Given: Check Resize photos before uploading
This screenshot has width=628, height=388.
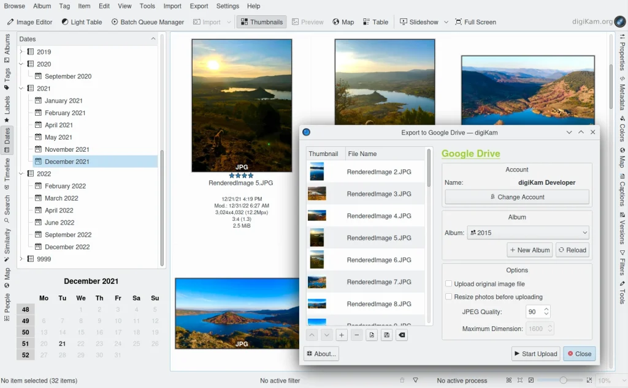Looking at the screenshot, I should point(449,297).
